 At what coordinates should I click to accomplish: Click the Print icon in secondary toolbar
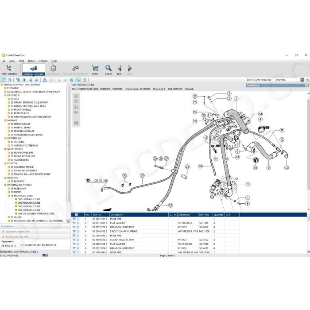(x=45, y=80)
